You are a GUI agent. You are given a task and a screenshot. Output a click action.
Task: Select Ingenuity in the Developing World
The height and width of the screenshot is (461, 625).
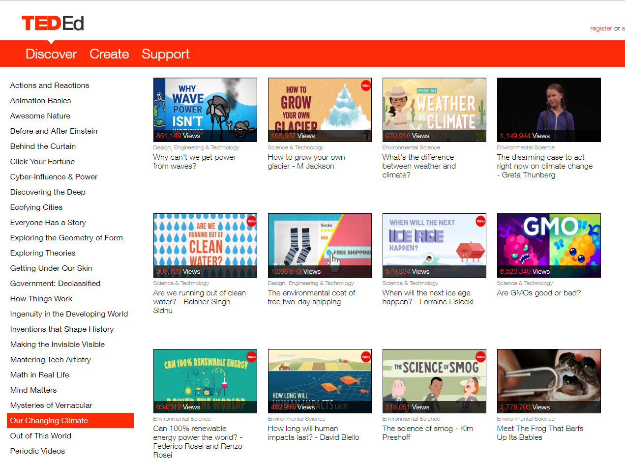69,314
